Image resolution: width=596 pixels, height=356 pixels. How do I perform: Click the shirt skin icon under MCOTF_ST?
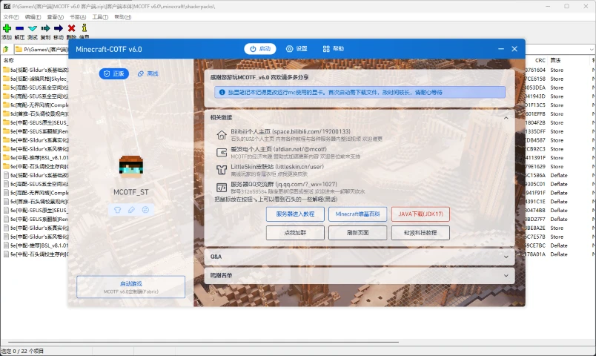(117, 210)
